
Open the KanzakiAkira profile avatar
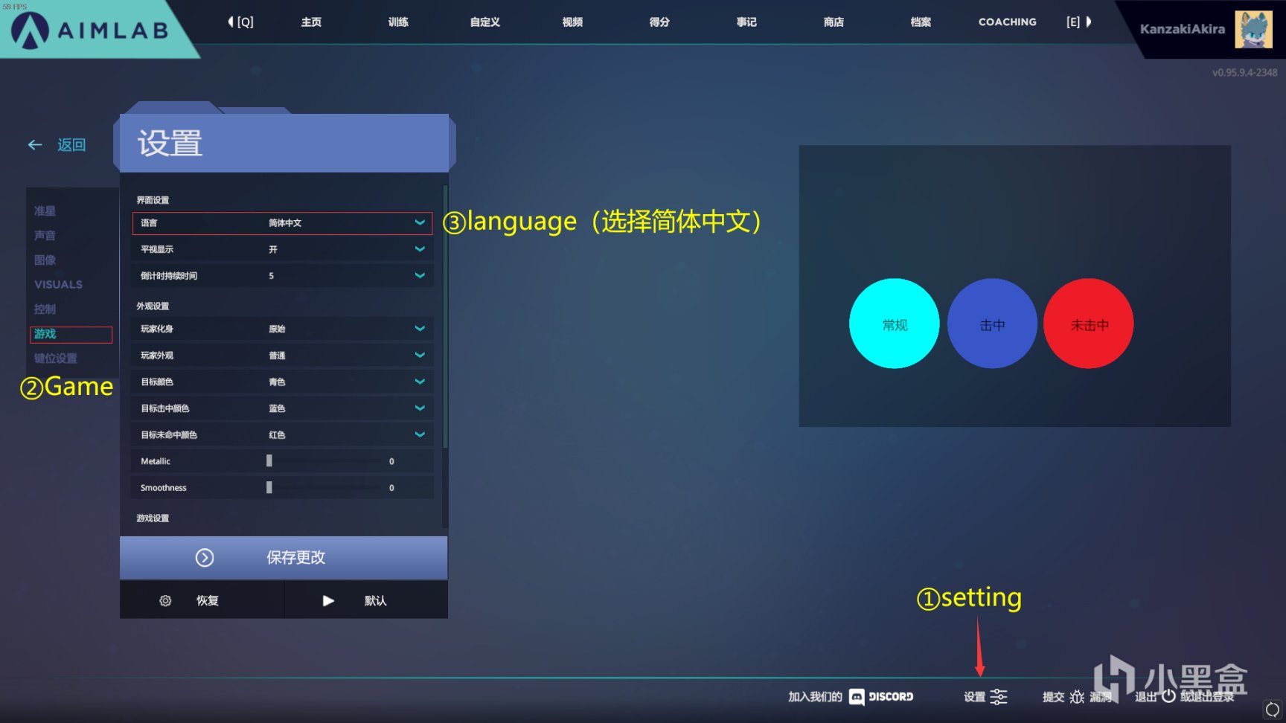click(x=1253, y=30)
